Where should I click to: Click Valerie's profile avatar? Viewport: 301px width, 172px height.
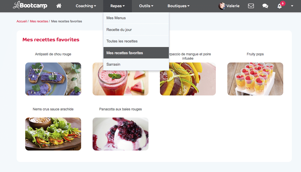pos(222,6)
